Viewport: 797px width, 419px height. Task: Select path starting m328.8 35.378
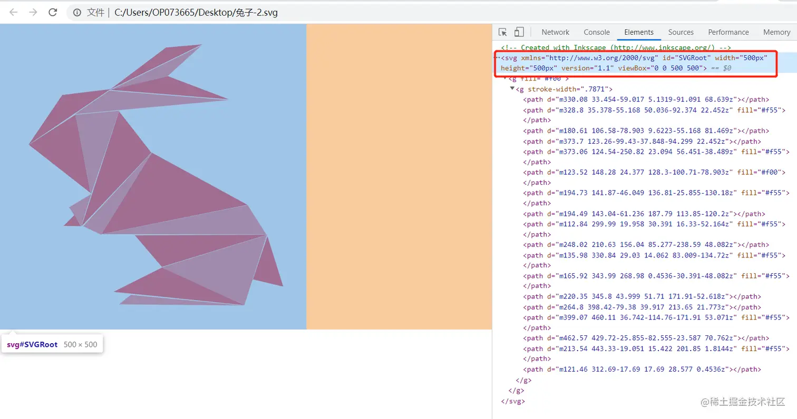[655, 115]
